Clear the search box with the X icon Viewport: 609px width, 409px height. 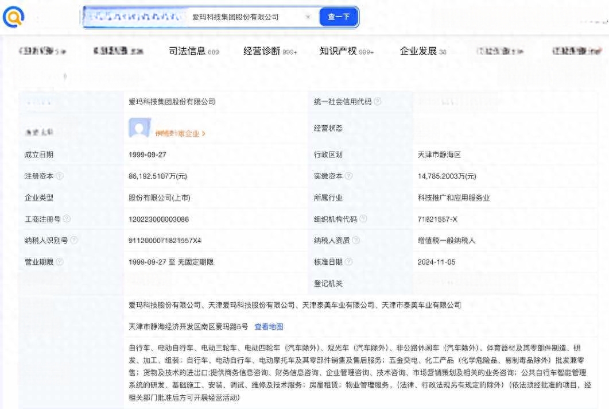(308, 17)
